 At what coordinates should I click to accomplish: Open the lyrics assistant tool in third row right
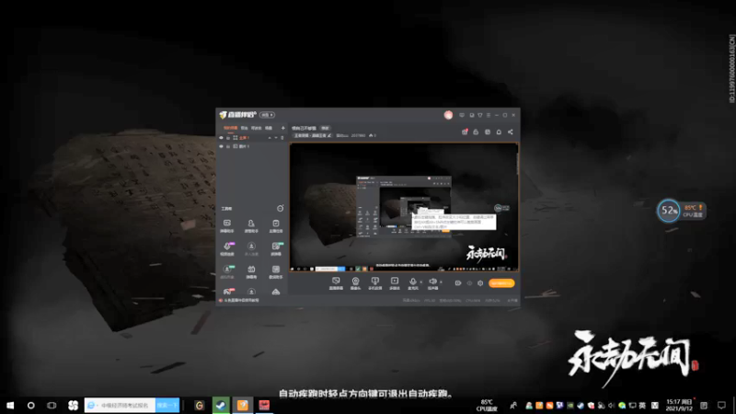pos(276,271)
